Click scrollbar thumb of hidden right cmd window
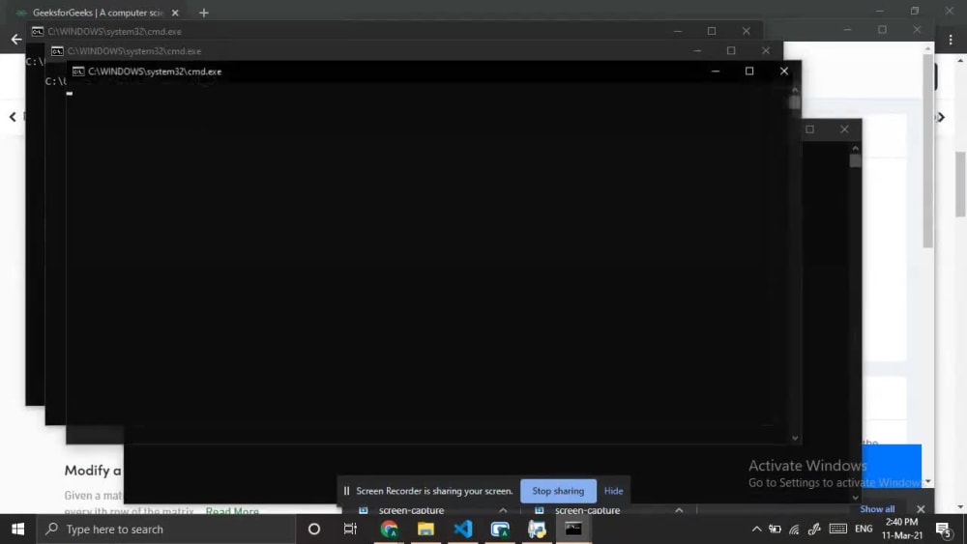Image resolution: width=967 pixels, height=544 pixels. [x=855, y=160]
